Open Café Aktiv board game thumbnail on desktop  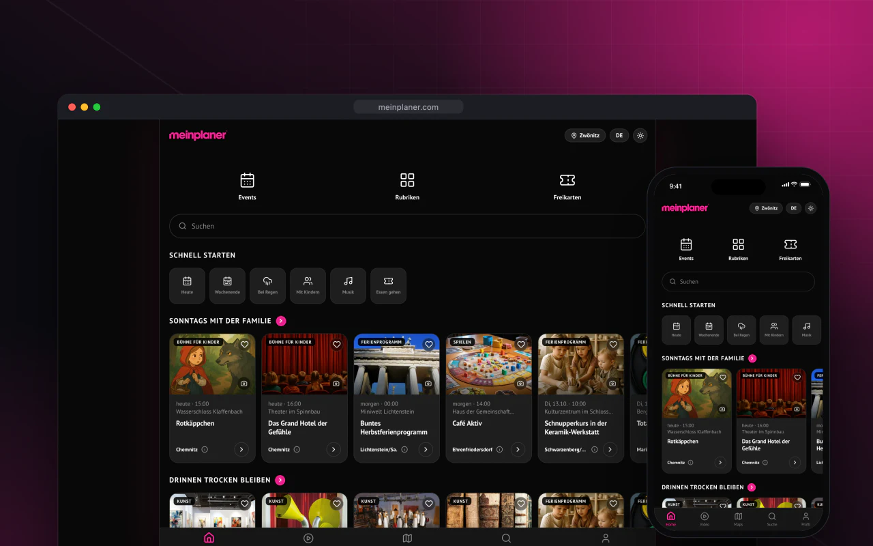489,364
